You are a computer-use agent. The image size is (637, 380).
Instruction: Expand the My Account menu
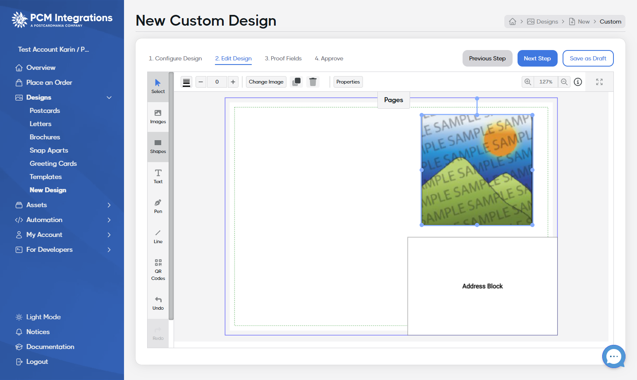point(109,235)
